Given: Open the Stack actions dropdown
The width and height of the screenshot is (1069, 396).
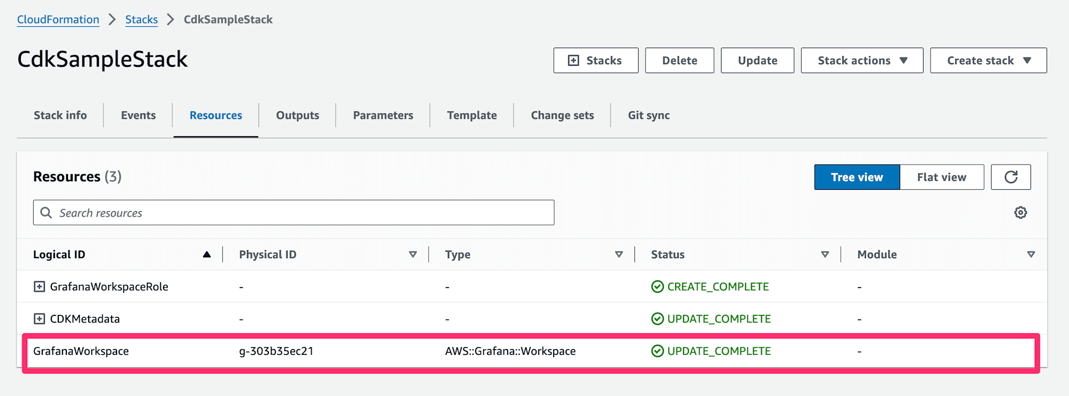Looking at the screenshot, I should pos(862,60).
